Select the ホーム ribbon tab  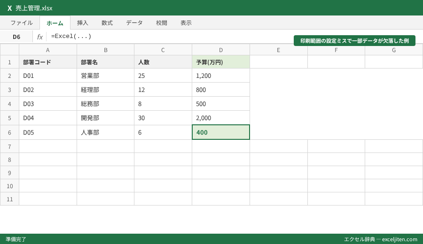(55, 23)
